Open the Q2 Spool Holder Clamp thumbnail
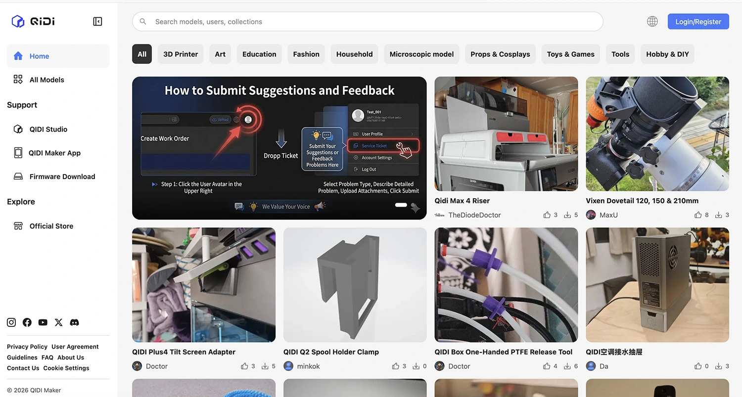The width and height of the screenshot is (742, 397). coord(355,285)
